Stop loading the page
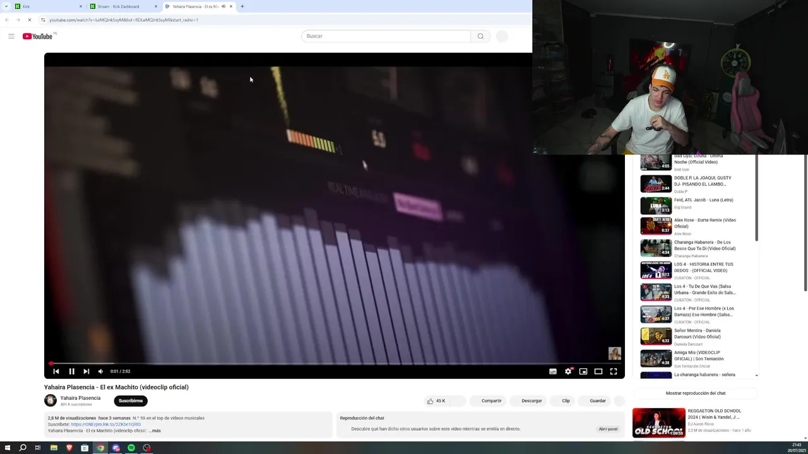Viewport: 808px width, 454px height. (29, 20)
